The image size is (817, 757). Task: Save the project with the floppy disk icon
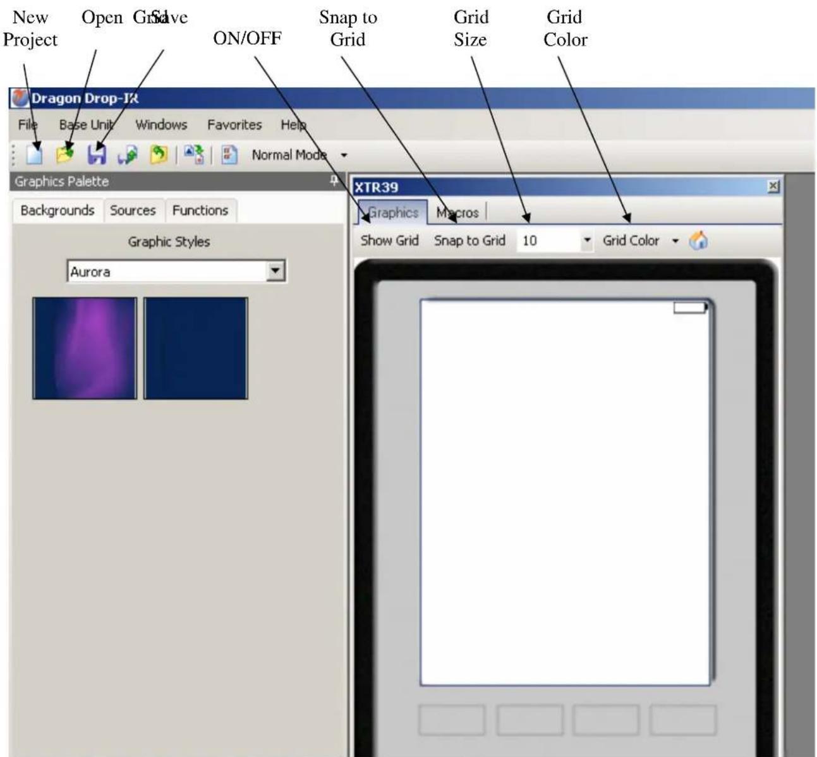[97, 155]
